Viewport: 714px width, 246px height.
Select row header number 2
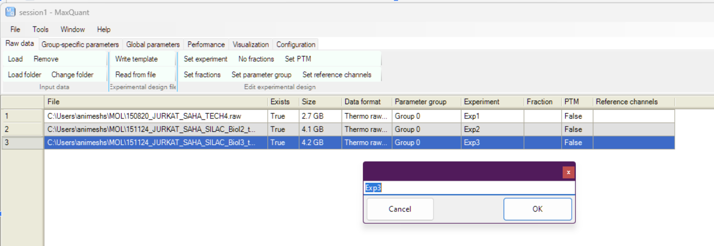pos(22,129)
